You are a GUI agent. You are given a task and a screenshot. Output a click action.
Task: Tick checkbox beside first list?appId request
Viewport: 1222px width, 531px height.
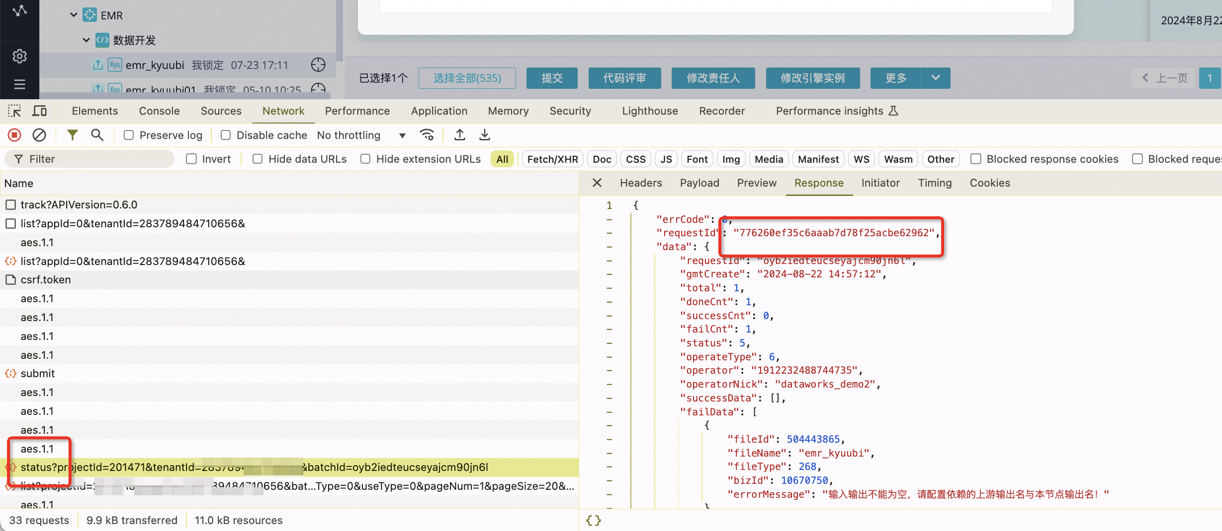tap(10, 223)
